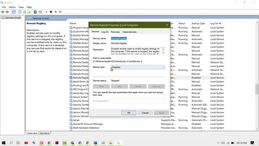Open the Adobe Acrobat taskbar icon
Screen dimensions: 259x146
[x=57, y=143]
